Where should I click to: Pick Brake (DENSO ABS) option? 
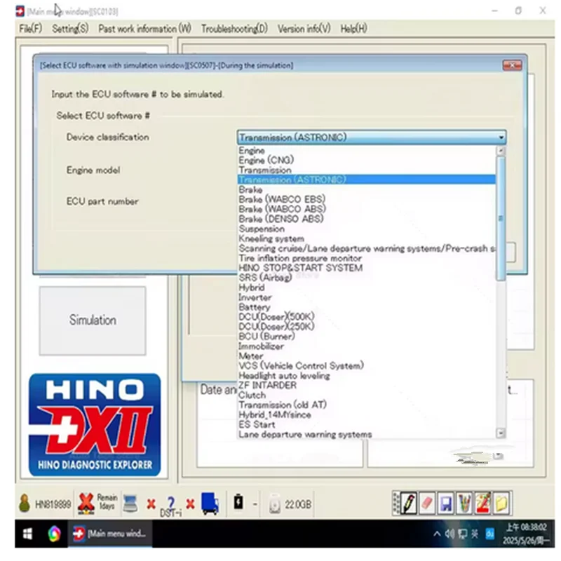coord(367,219)
